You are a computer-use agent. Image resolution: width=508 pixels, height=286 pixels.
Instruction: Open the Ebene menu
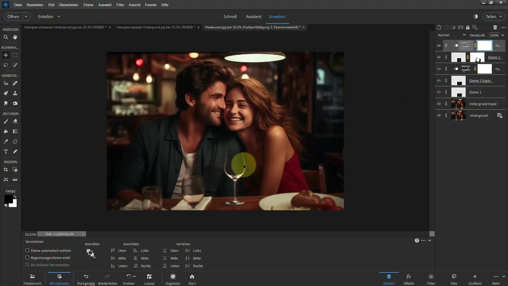(x=88, y=5)
